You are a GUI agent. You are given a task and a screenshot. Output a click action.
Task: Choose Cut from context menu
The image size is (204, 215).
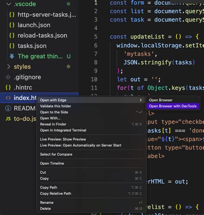click(x=91, y=172)
